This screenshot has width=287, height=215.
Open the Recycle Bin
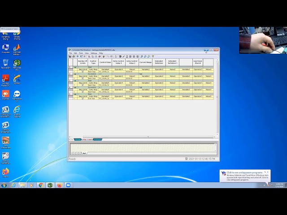(5, 64)
